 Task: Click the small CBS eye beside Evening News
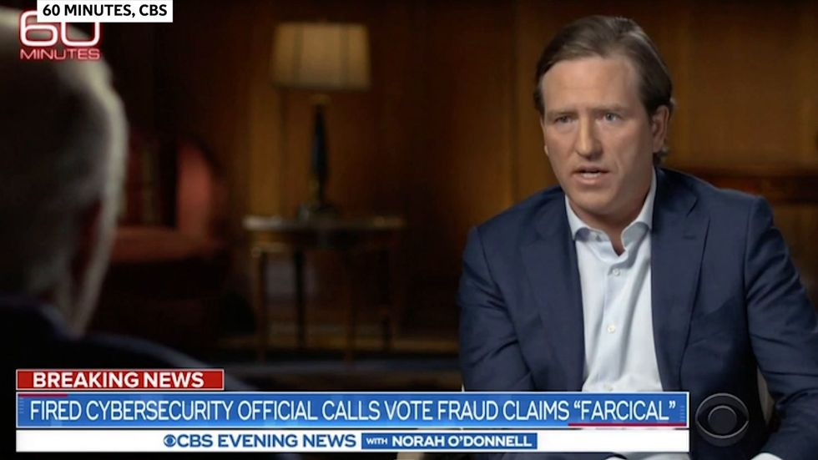169,442
